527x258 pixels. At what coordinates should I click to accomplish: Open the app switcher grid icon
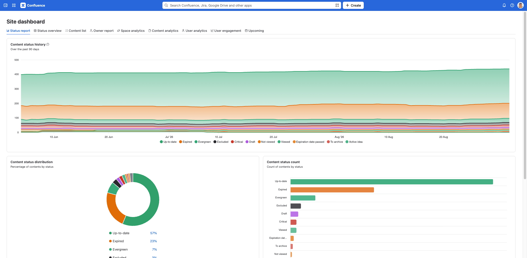14,5
